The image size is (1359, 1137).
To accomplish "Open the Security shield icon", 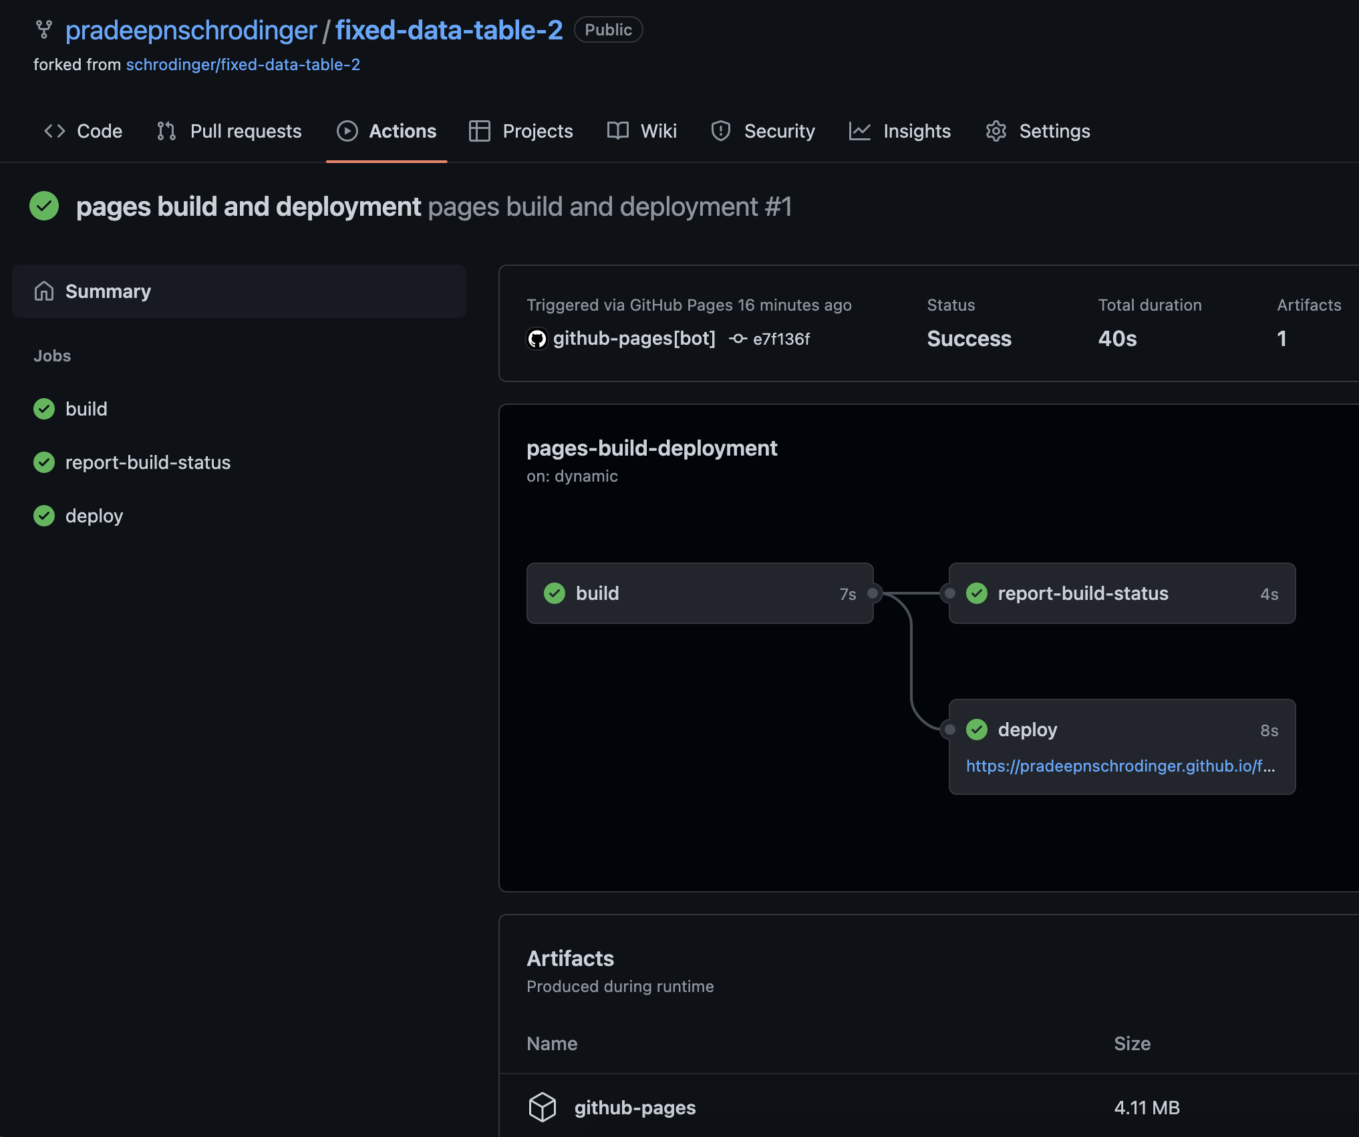I will 721,131.
